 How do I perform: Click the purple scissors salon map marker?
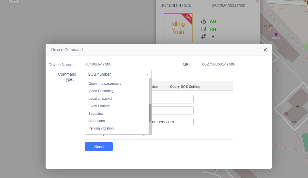286,113
